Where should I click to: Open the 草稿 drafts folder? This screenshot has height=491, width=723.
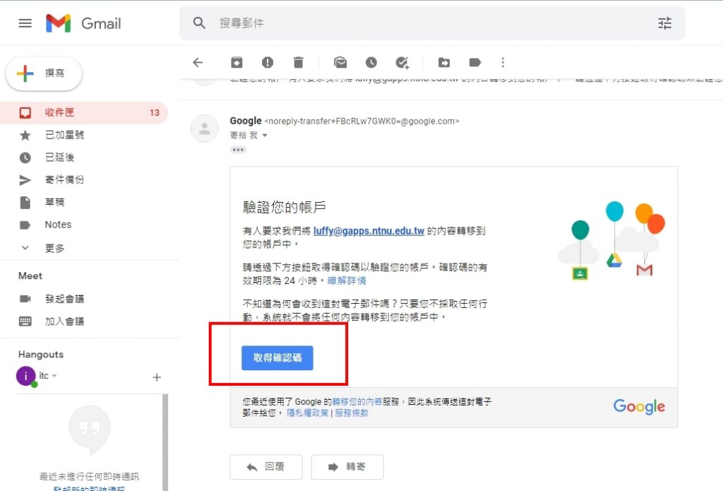tap(54, 202)
